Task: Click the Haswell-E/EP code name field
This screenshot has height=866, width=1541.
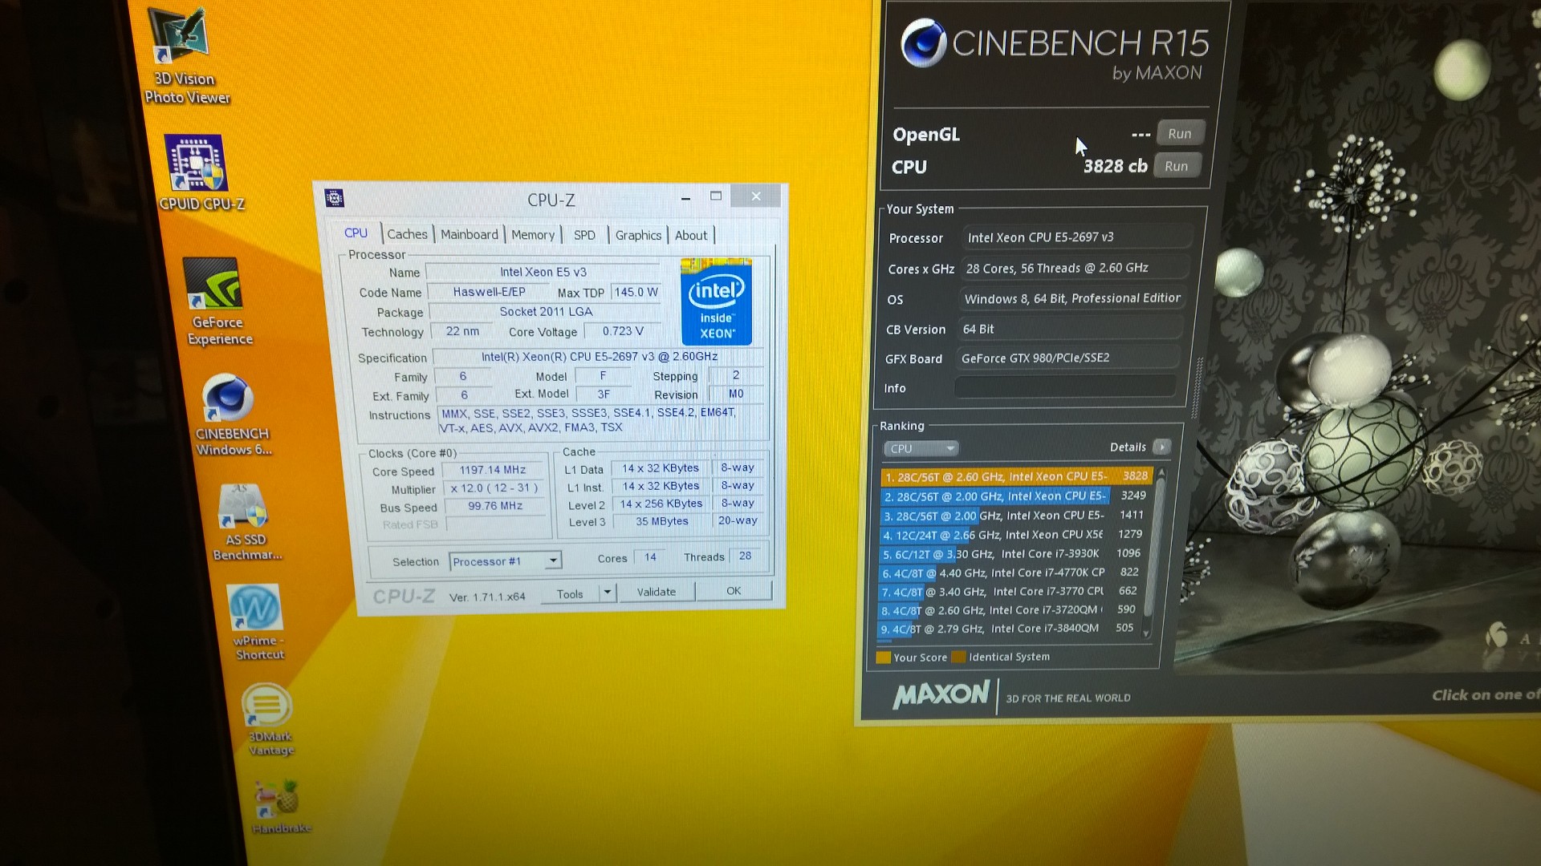Action: click(489, 292)
